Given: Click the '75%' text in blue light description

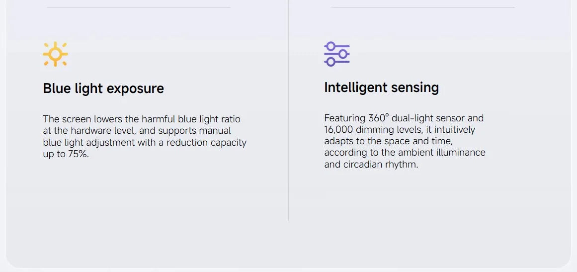Looking at the screenshot, I should [x=79, y=154].
